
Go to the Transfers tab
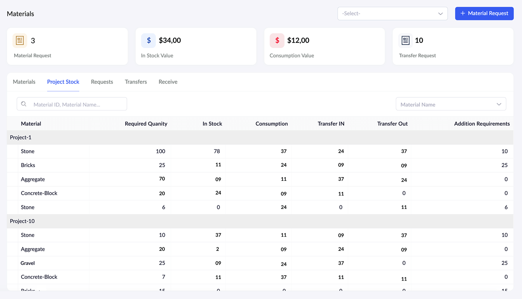tap(136, 82)
